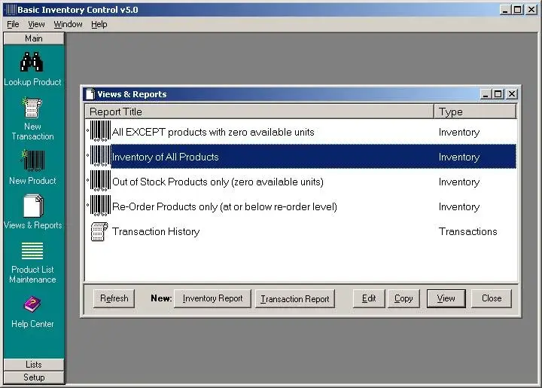This screenshot has width=542, height=388.
Task: Select 'Re-Order Products only' report row
Action: pos(301,206)
